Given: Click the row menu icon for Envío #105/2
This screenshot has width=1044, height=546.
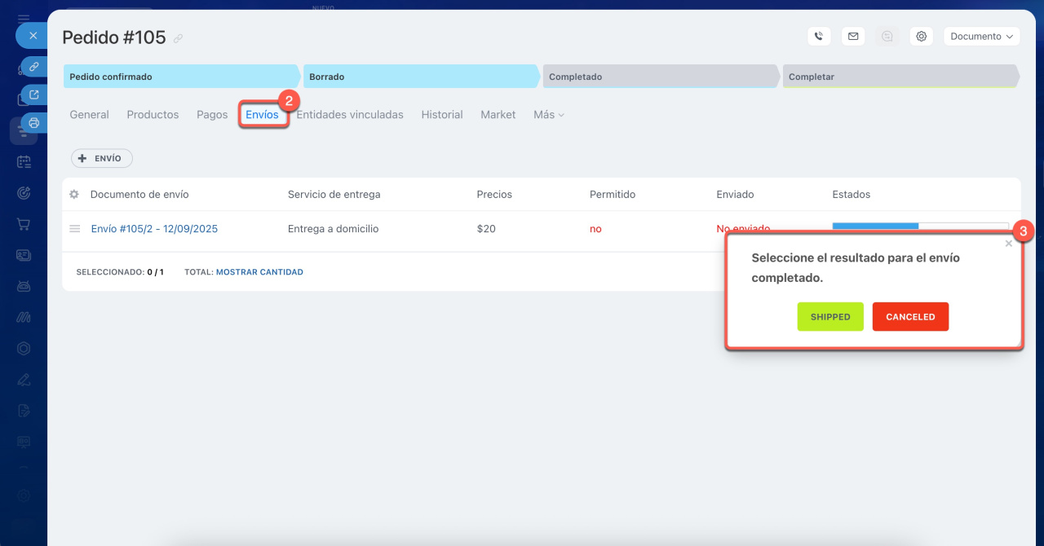Looking at the screenshot, I should point(75,229).
